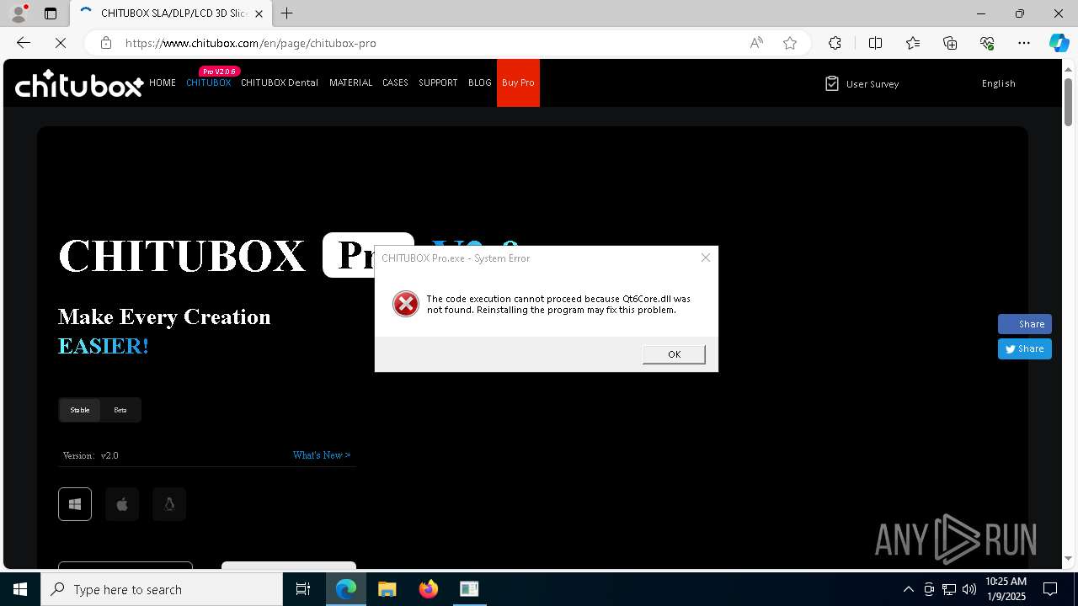Click the chitubox logo
The width and height of the screenshot is (1078, 606).
click(79, 83)
